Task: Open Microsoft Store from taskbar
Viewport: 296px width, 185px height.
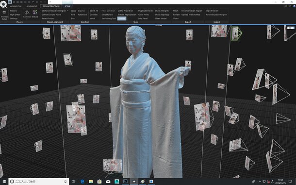Action: pyautogui.click(x=99, y=182)
